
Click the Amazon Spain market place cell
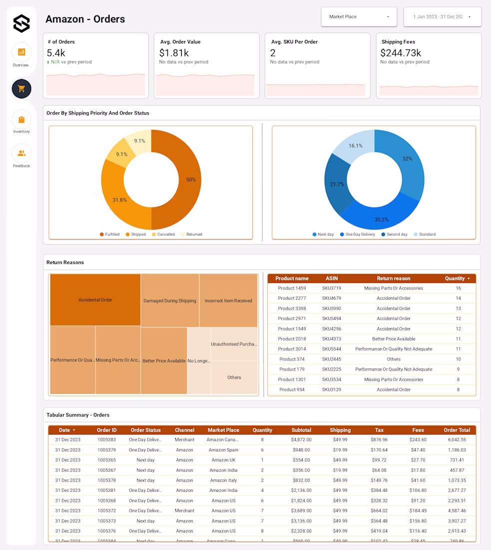(224, 449)
